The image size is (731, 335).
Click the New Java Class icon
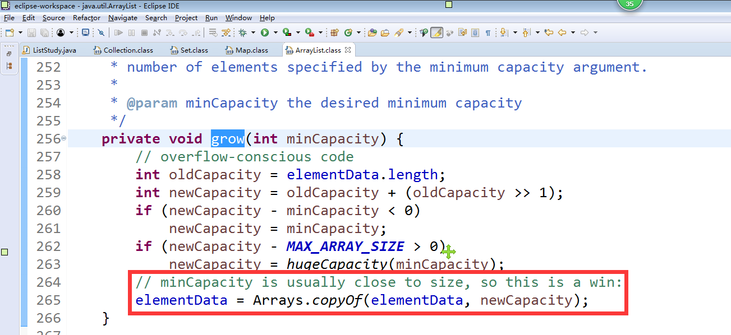(x=348, y=32)
